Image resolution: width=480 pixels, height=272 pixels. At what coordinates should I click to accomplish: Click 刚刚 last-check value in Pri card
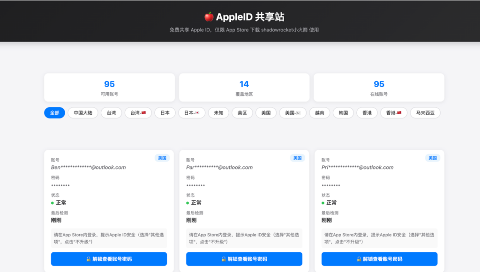point(327,220)
